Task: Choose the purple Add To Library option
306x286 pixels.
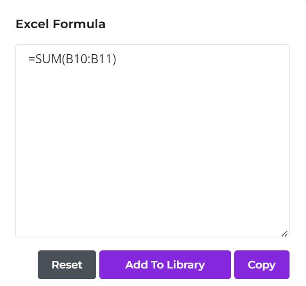Action: coord(165,265)
